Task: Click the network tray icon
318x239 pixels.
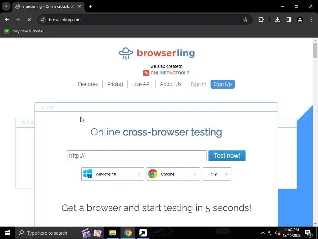Action: 270,233
